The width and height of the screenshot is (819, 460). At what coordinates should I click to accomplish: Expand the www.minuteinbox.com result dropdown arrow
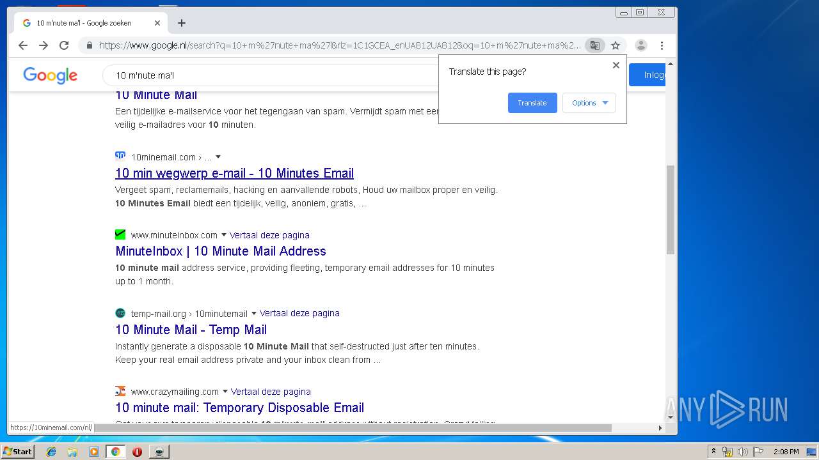click(224, 234)
